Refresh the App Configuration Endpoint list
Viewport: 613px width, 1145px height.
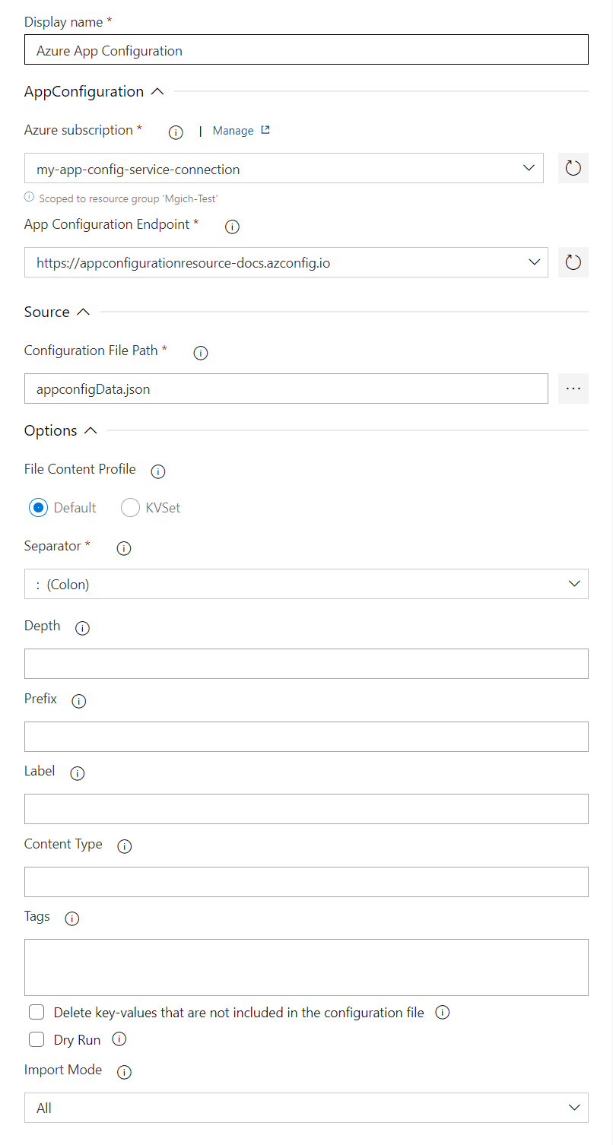pyautogui.click(x=573, y=262)
